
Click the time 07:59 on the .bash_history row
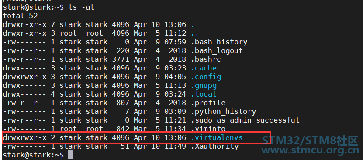click(176, 42)
